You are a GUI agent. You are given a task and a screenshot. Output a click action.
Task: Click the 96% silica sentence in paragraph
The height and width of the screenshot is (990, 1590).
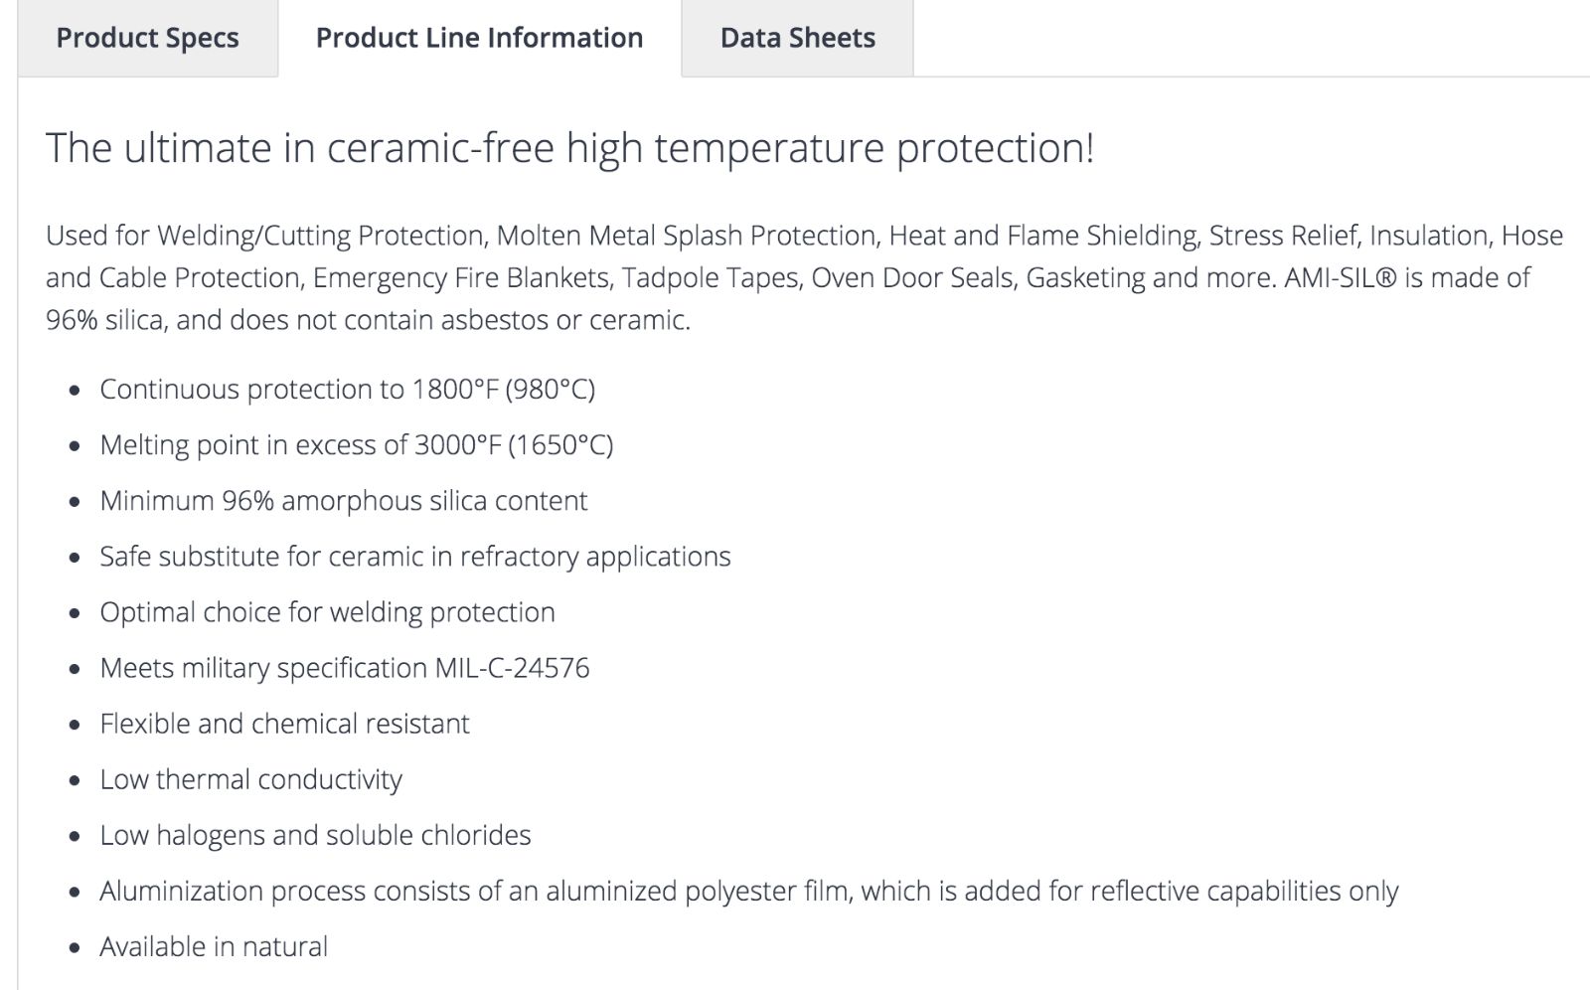click(x=368, y=319)
